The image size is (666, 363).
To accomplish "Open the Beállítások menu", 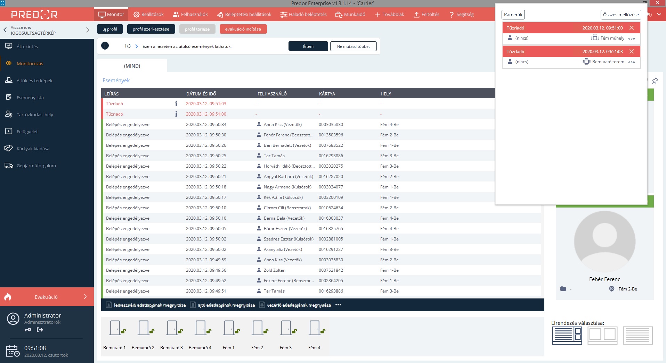I will [x=149, y=15].
